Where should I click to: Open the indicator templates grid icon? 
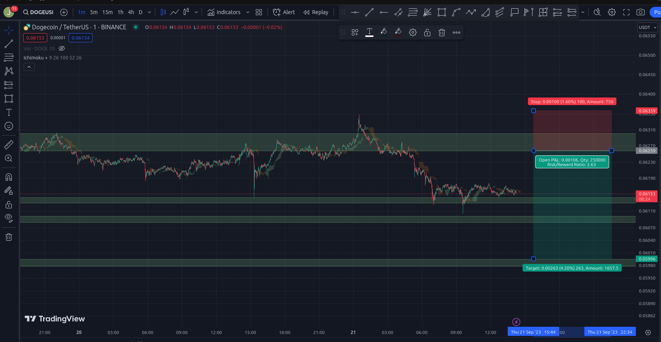(x=259, y=12)
